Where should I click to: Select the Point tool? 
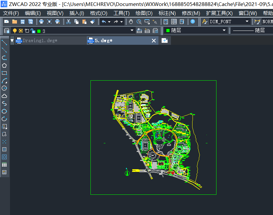click(4, 142)
